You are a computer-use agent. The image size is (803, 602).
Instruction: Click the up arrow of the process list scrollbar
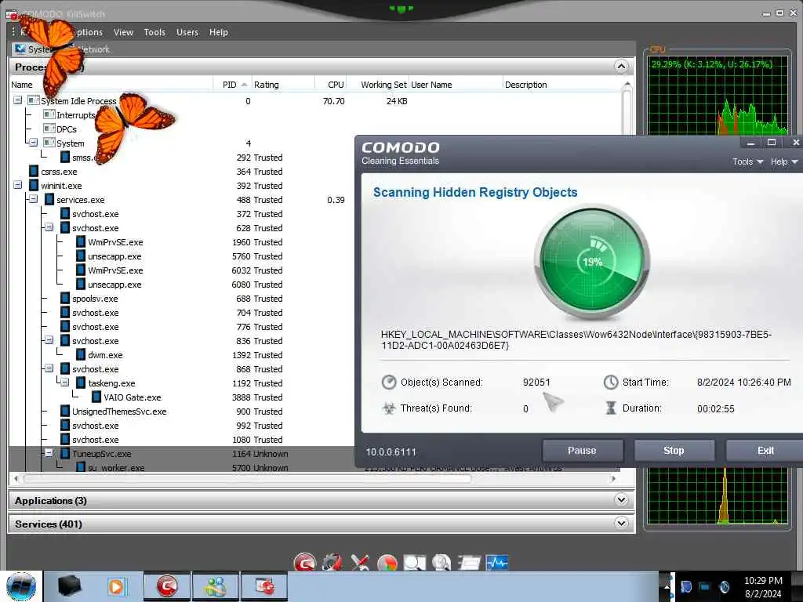click(627, 85)
